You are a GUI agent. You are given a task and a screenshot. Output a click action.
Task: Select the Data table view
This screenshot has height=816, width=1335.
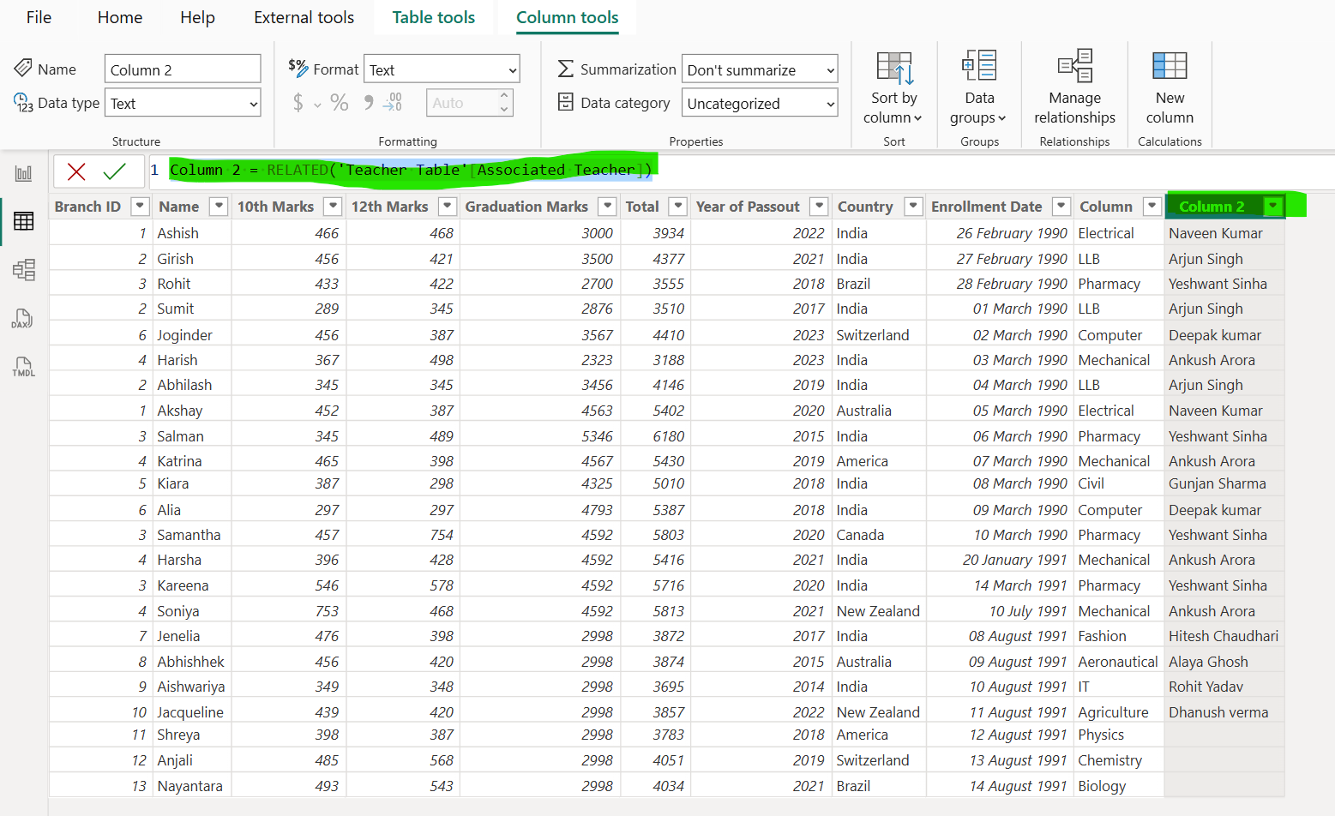click(24, 221)
